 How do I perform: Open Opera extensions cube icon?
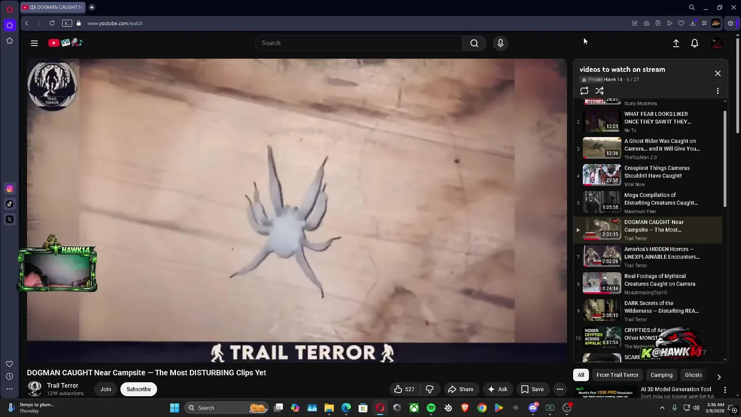[731, 23]
